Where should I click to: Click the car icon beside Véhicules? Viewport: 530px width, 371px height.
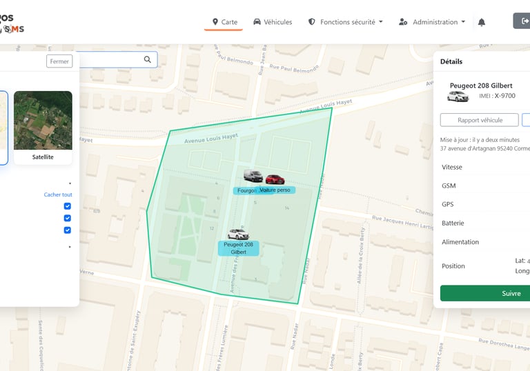tap(257, 22)
